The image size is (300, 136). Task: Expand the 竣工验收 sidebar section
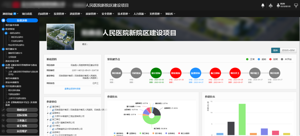[x=22, y=126]
